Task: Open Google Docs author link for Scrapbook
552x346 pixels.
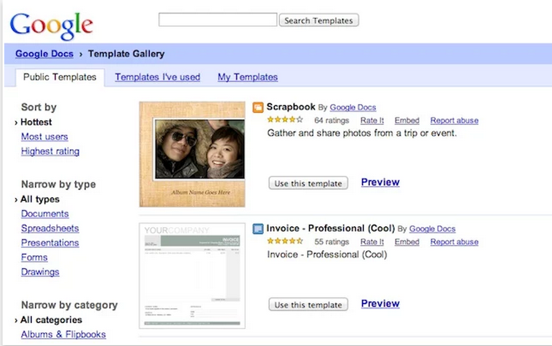Action: click(x=353, y=108)
